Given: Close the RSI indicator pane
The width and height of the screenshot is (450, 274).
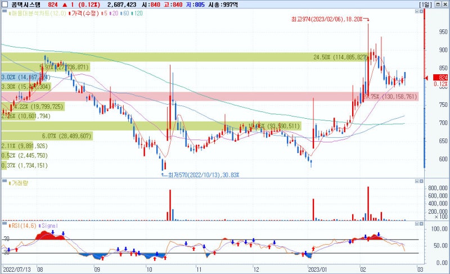Looking at the screenshot, I should (421, 224).
